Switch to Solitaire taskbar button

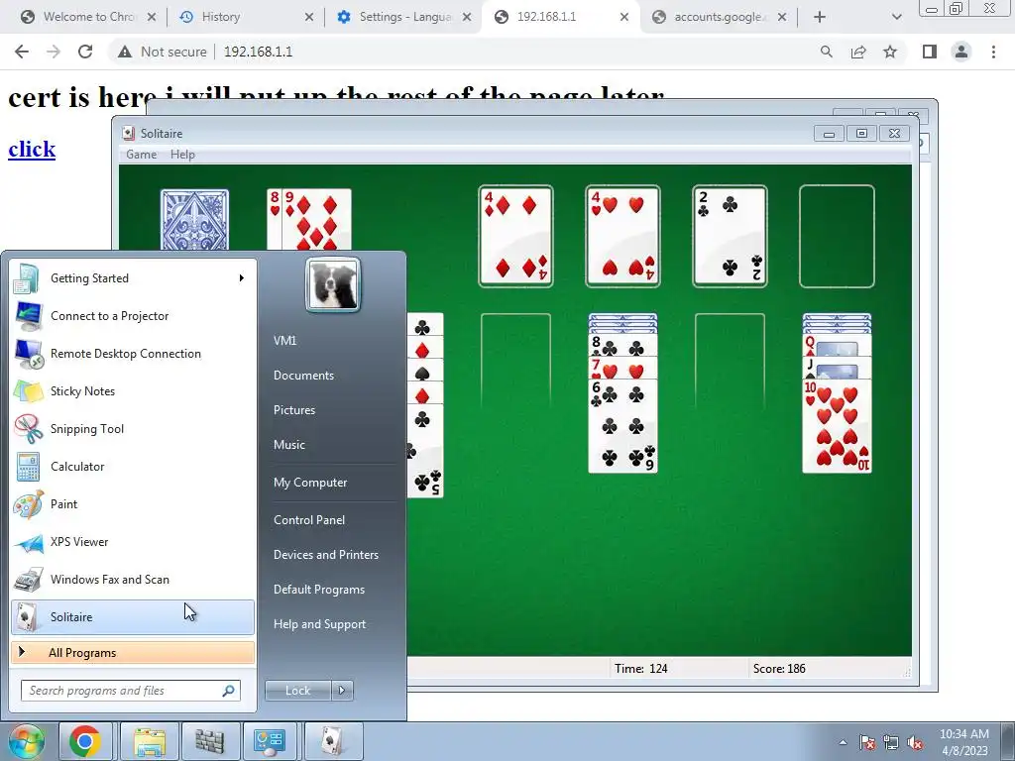331,741
